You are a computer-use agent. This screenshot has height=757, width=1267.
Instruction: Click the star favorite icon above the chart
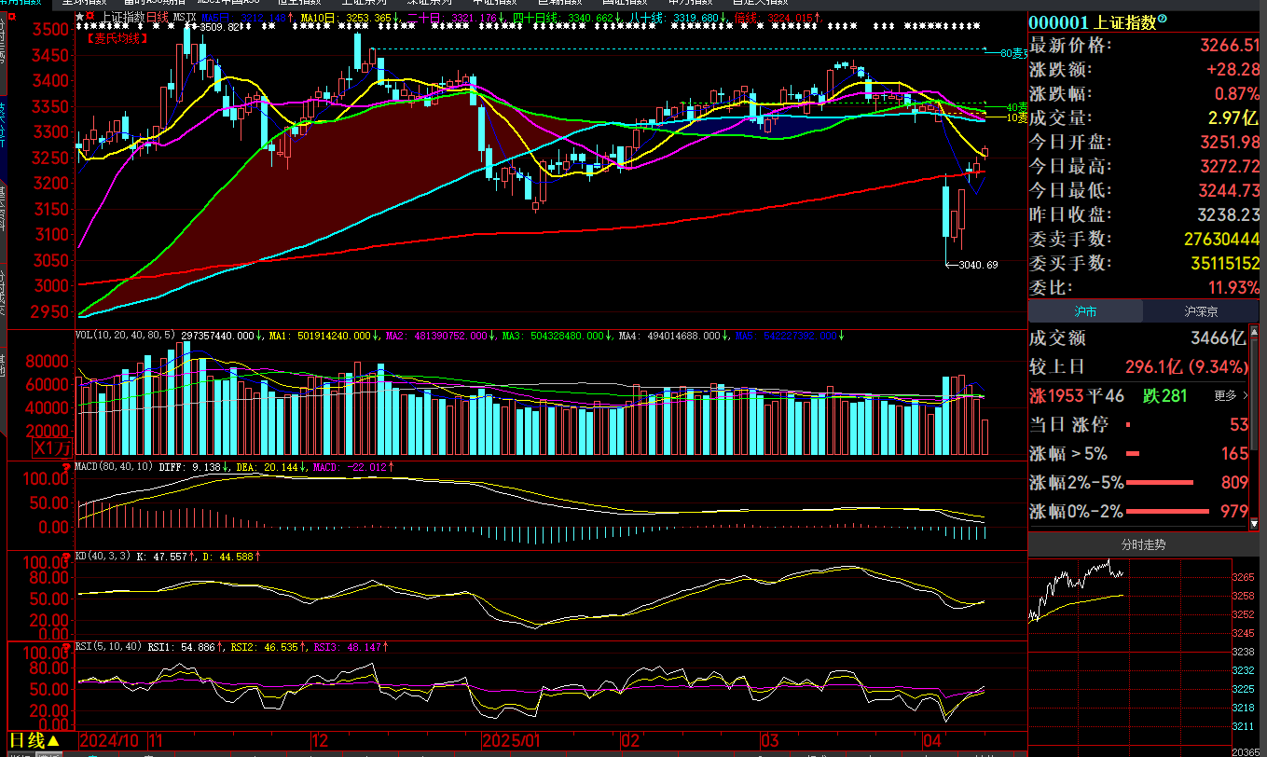pos(80,17)
